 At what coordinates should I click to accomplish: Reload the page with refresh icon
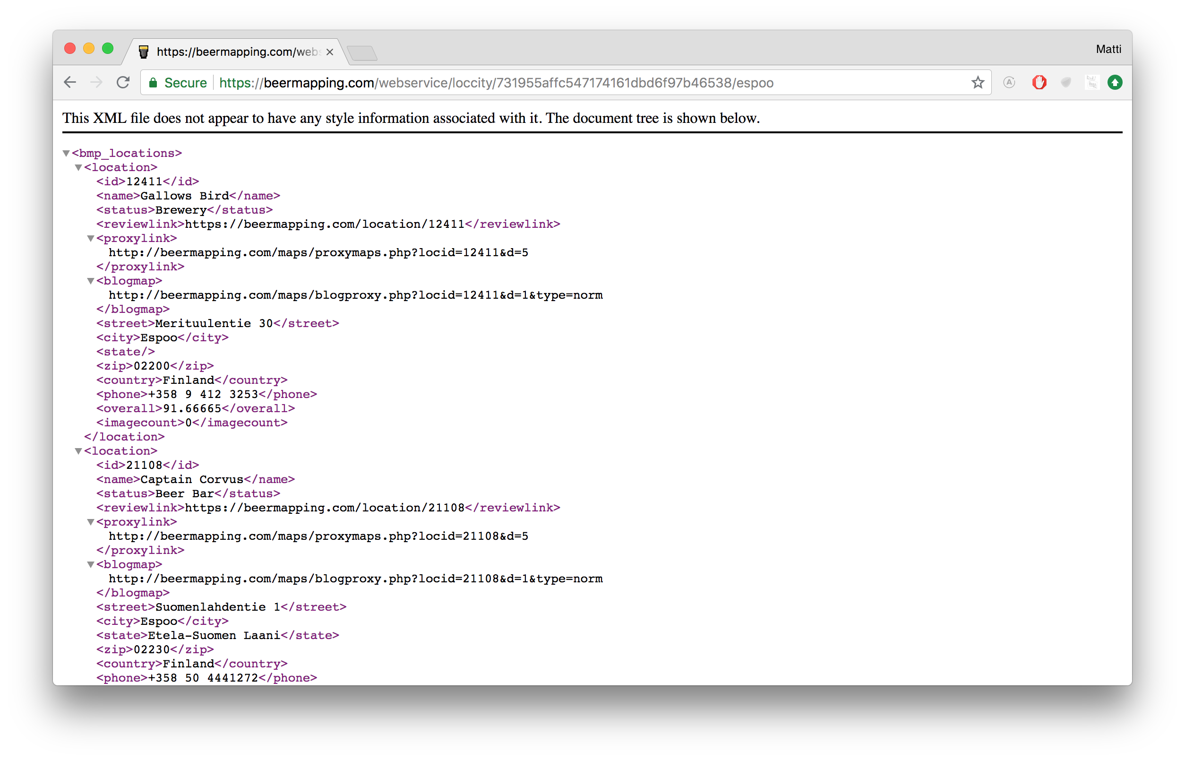coord(123,83)
